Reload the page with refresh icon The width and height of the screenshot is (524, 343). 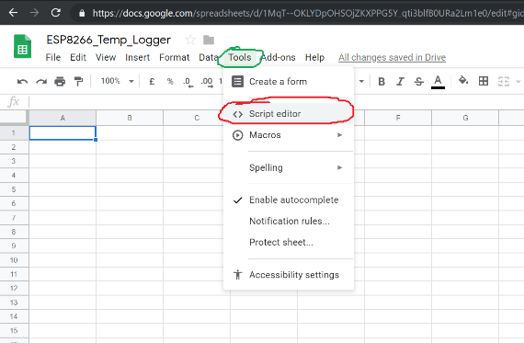tap(56, 13)
